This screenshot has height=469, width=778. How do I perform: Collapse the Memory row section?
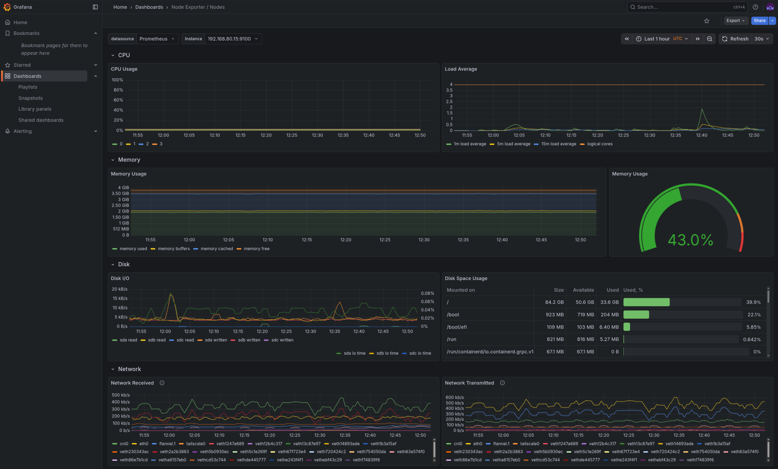[x=113, y=160]
